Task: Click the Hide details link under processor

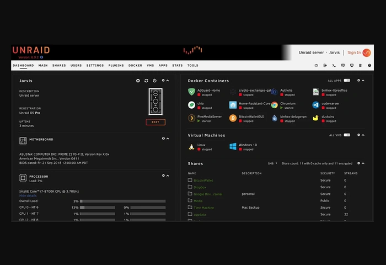Action: pyautogui.click(x=28, y=196)
